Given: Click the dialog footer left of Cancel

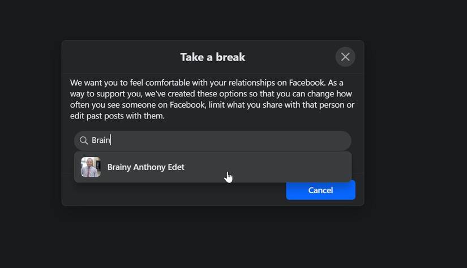Looking at the screenshot, I should point(170,193).
